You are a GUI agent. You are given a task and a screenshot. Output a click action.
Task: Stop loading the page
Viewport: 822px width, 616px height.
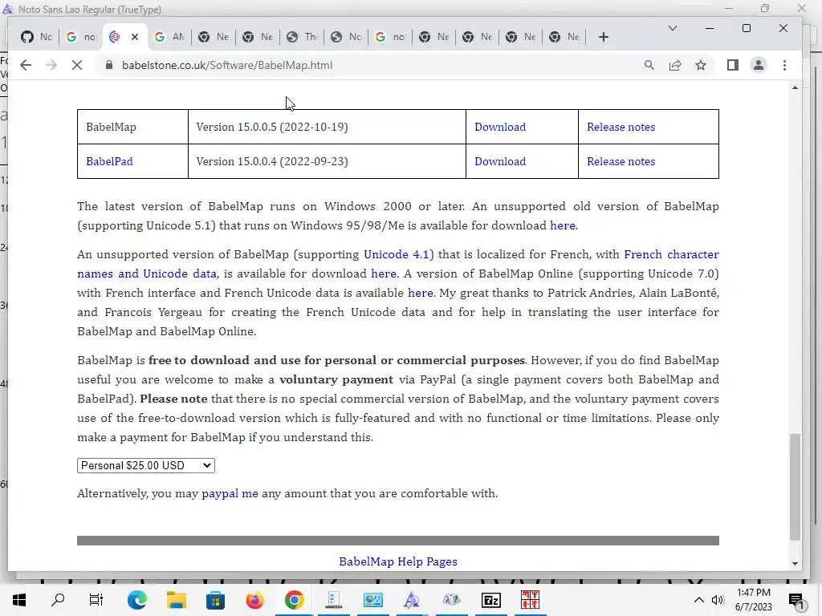[76, 65]
